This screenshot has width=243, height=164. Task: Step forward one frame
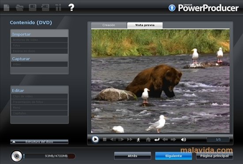point(121,139)
